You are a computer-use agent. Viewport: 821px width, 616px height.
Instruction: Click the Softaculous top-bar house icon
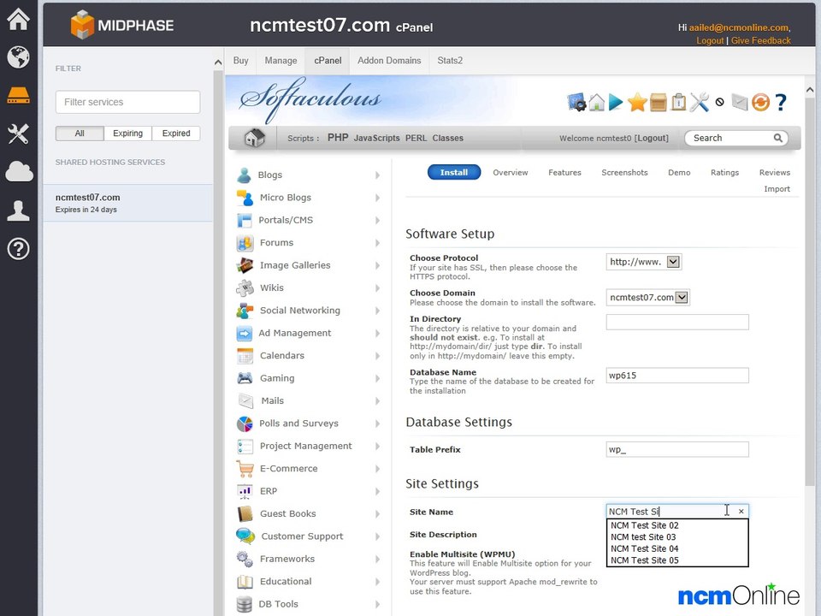(x=596, y=102)
